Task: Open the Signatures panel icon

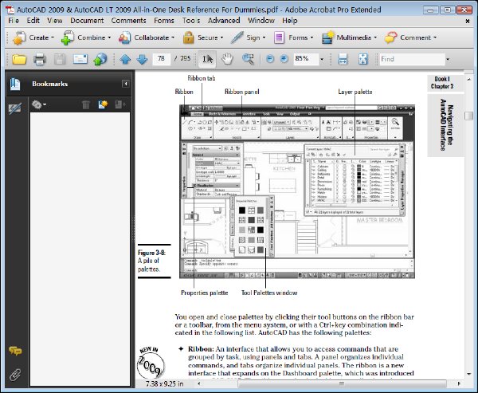Action: click(15, 108)
